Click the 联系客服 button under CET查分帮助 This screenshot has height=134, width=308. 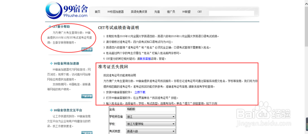(x=87, y=49)
